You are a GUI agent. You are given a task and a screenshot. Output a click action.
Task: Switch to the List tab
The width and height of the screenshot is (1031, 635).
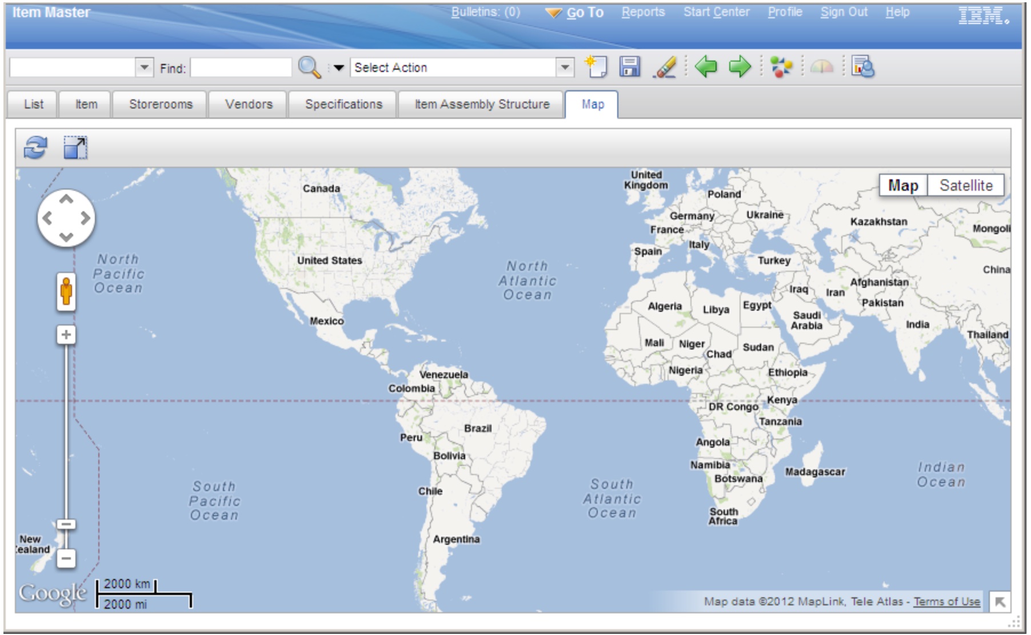pyautogui.click(x=33, y=105)
